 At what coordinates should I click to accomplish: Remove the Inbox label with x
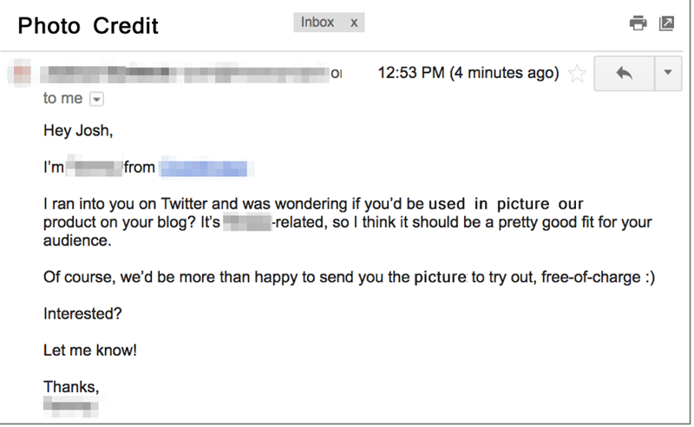pos(354,23)
